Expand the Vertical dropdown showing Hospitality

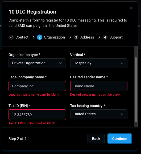99,63
